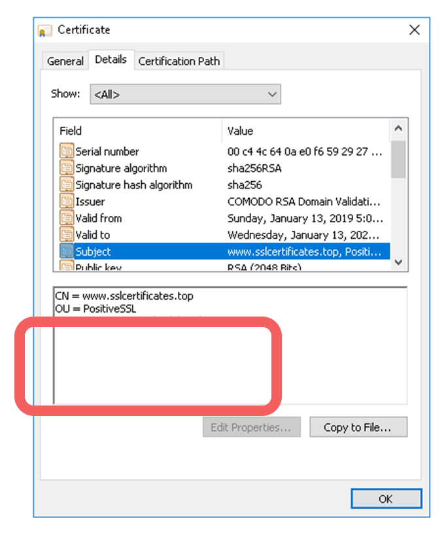Open the Certification Path tab
Image resolution: width=446 pixels, height=535 pixels.
pyautogui.click(x=179, y=61)
